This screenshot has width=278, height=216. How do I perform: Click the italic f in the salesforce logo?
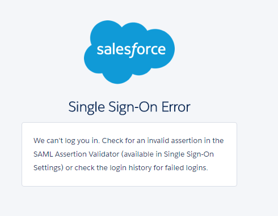coord(133,50)
